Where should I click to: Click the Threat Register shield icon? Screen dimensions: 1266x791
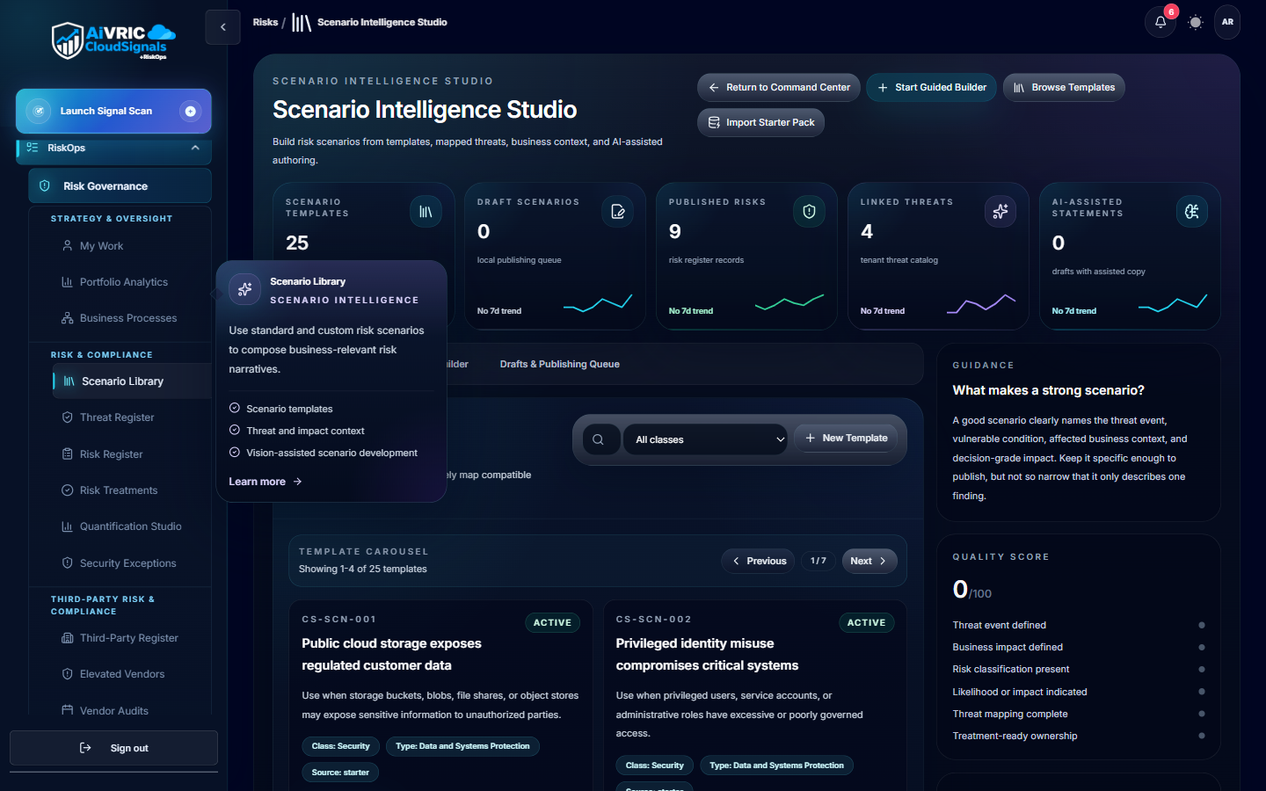(67, 417)
